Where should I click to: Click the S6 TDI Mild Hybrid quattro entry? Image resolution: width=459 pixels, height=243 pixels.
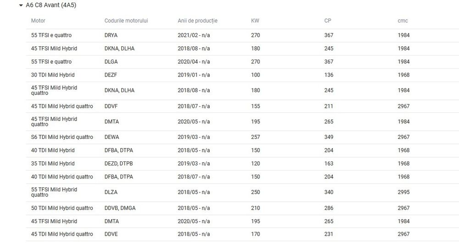62,137
